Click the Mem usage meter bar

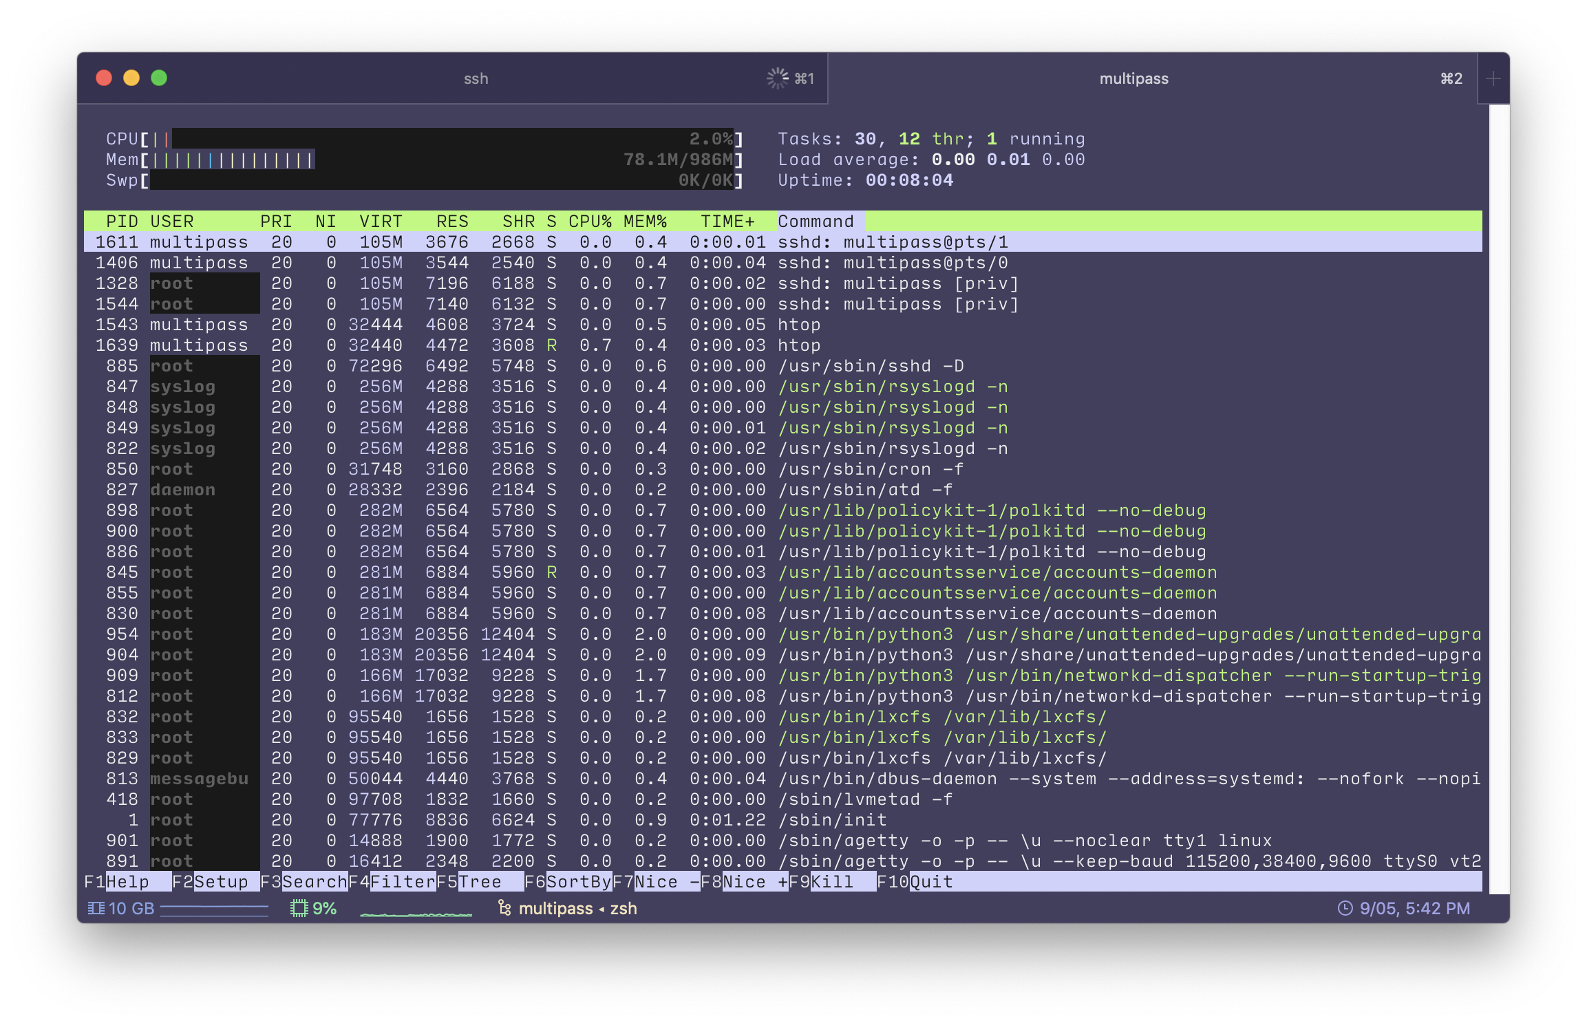click(x=440, y=160)
